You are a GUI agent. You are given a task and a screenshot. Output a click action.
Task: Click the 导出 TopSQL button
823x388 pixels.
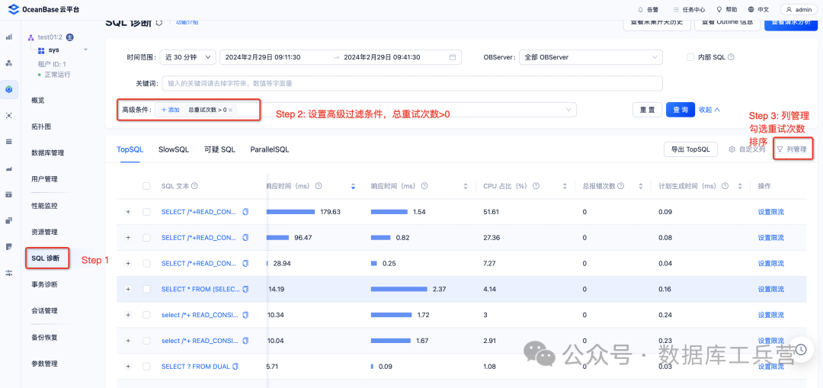[690, 149]
